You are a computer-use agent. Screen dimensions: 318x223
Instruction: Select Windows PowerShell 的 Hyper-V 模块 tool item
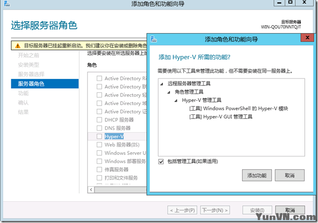238,109
